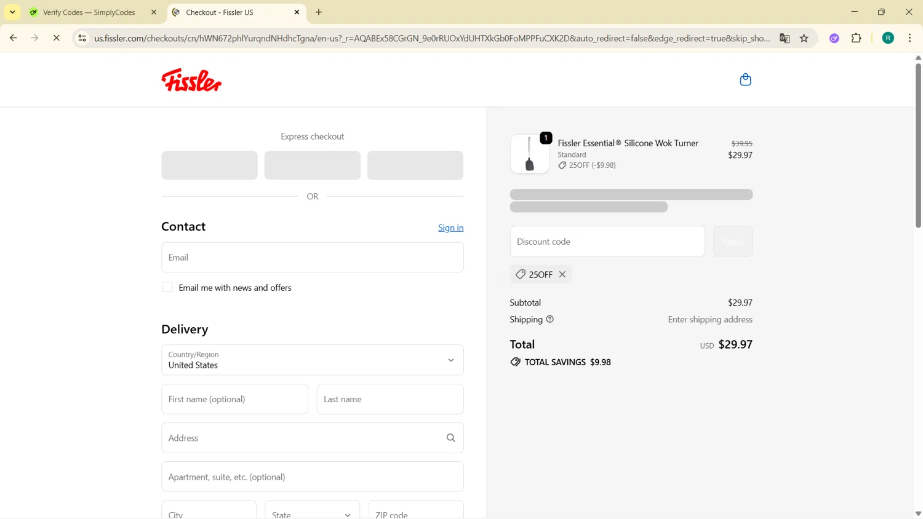Open the tab search dropdown arrow
Viewport: 923px width, 519px height.
[x=12, y=12]
